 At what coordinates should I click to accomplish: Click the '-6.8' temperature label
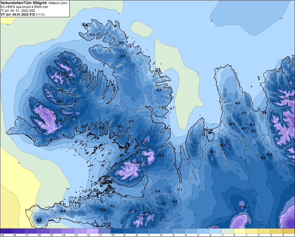(x=63, y=211)
